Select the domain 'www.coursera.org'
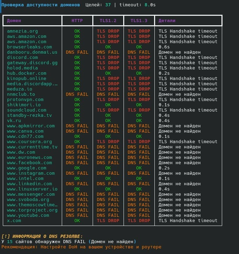The width and height of the screenshot is (239, 254). [x=29, y=142]
